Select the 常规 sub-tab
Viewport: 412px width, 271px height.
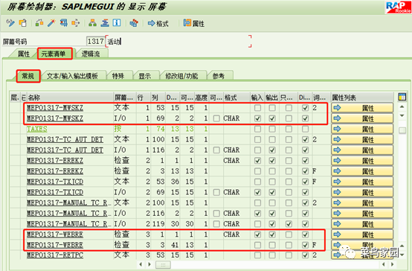28,76
